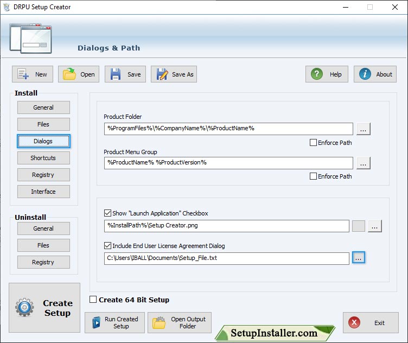Click the launch application path field
This screenshot has width=408, height=343.
227,226
